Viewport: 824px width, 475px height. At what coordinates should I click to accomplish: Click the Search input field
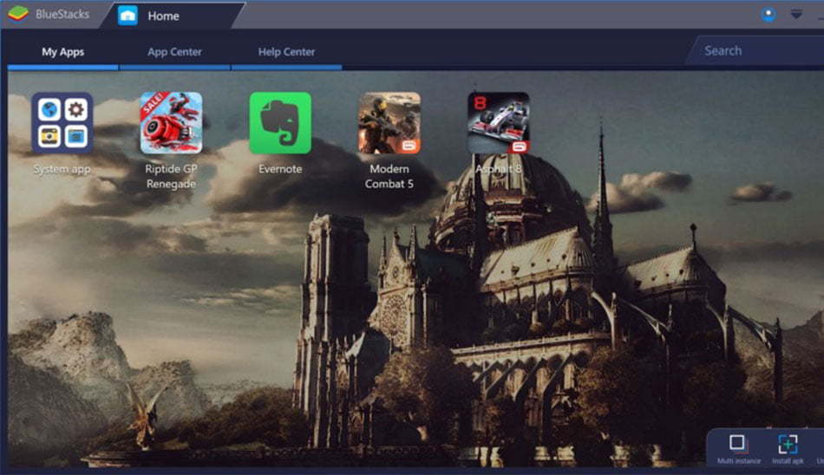(756, 51)
